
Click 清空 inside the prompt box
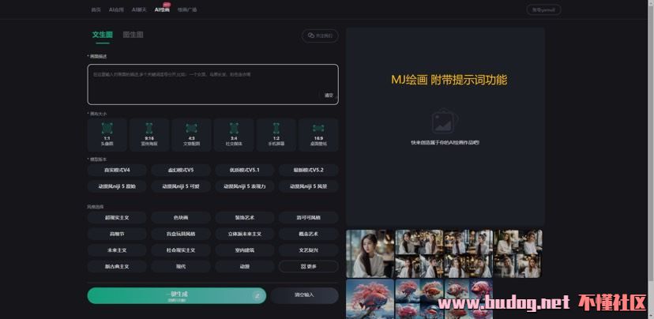tap(329, 95)
